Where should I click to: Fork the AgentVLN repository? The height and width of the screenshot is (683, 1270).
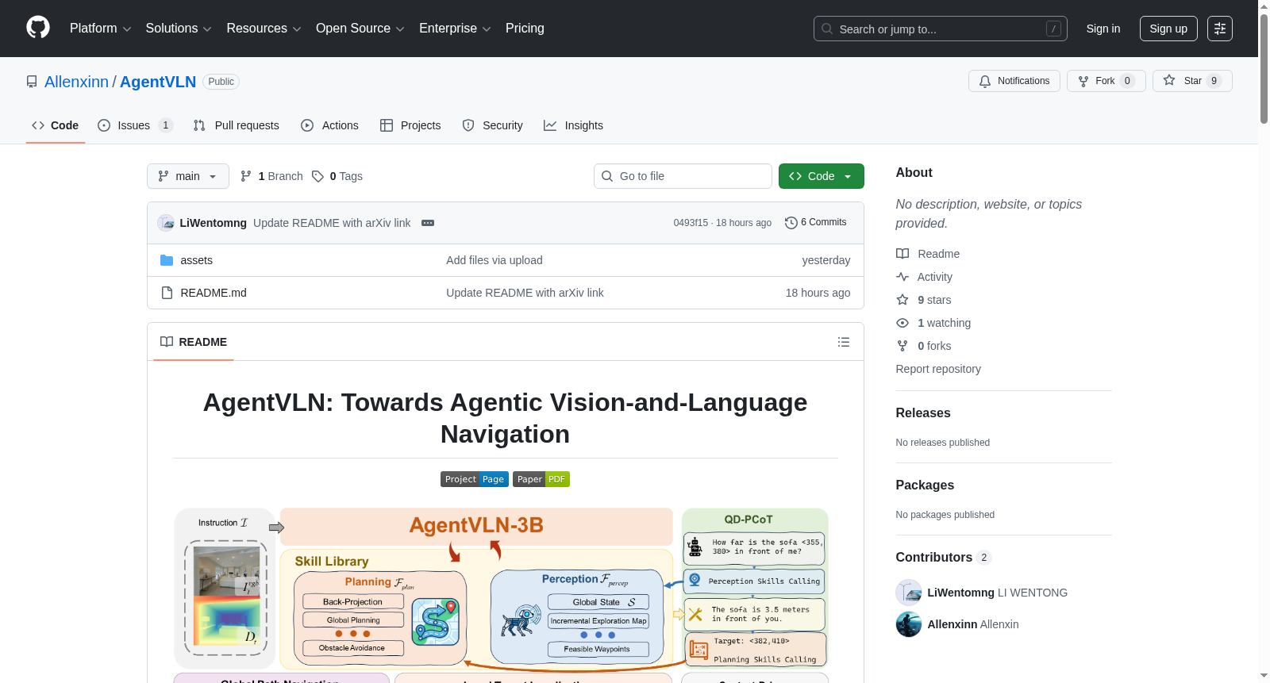(1106, 81)
